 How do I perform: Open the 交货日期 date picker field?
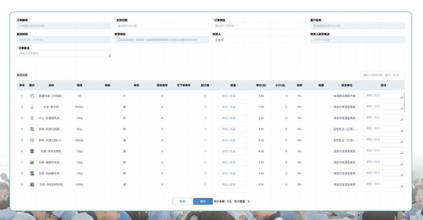coord(162,26)
